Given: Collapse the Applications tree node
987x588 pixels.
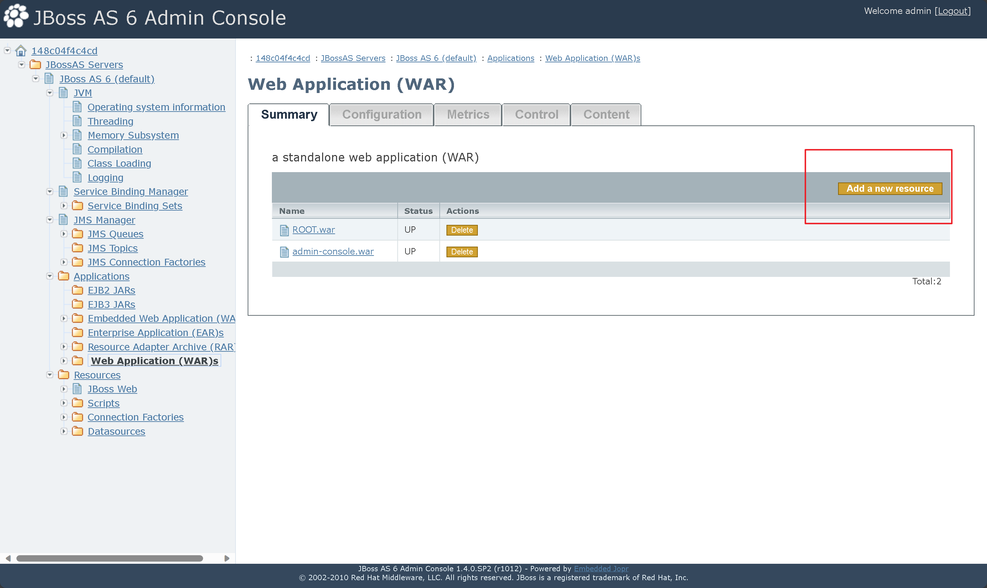Looking at the screenshot, I should pos(50,276).
